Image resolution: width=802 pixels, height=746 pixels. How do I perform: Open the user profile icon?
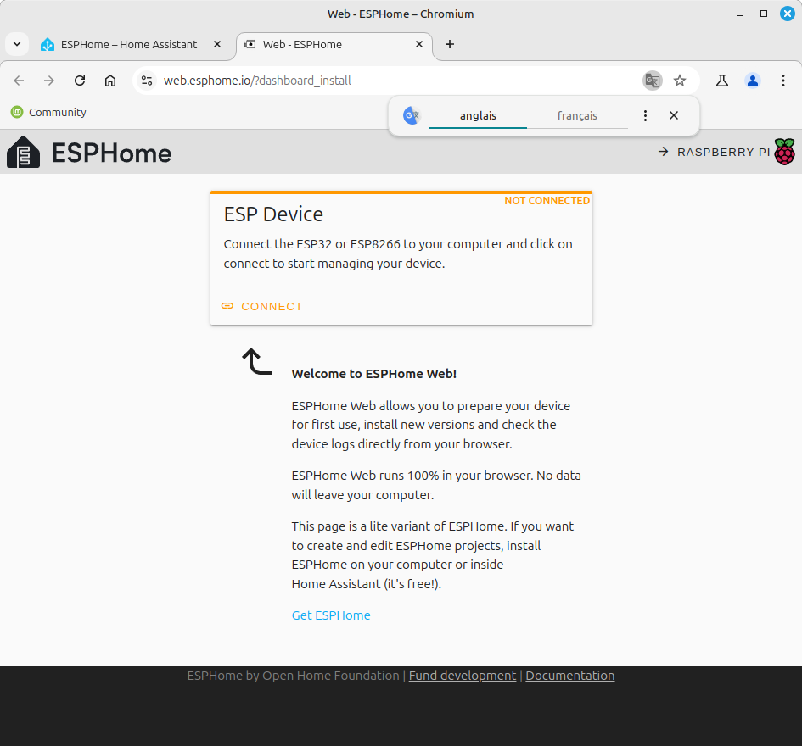coord(753,81)
